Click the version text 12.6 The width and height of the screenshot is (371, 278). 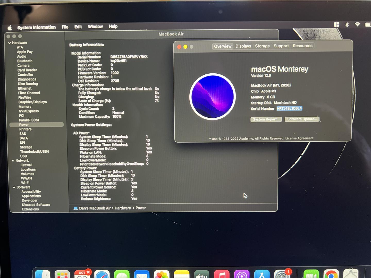pos(261,76)
